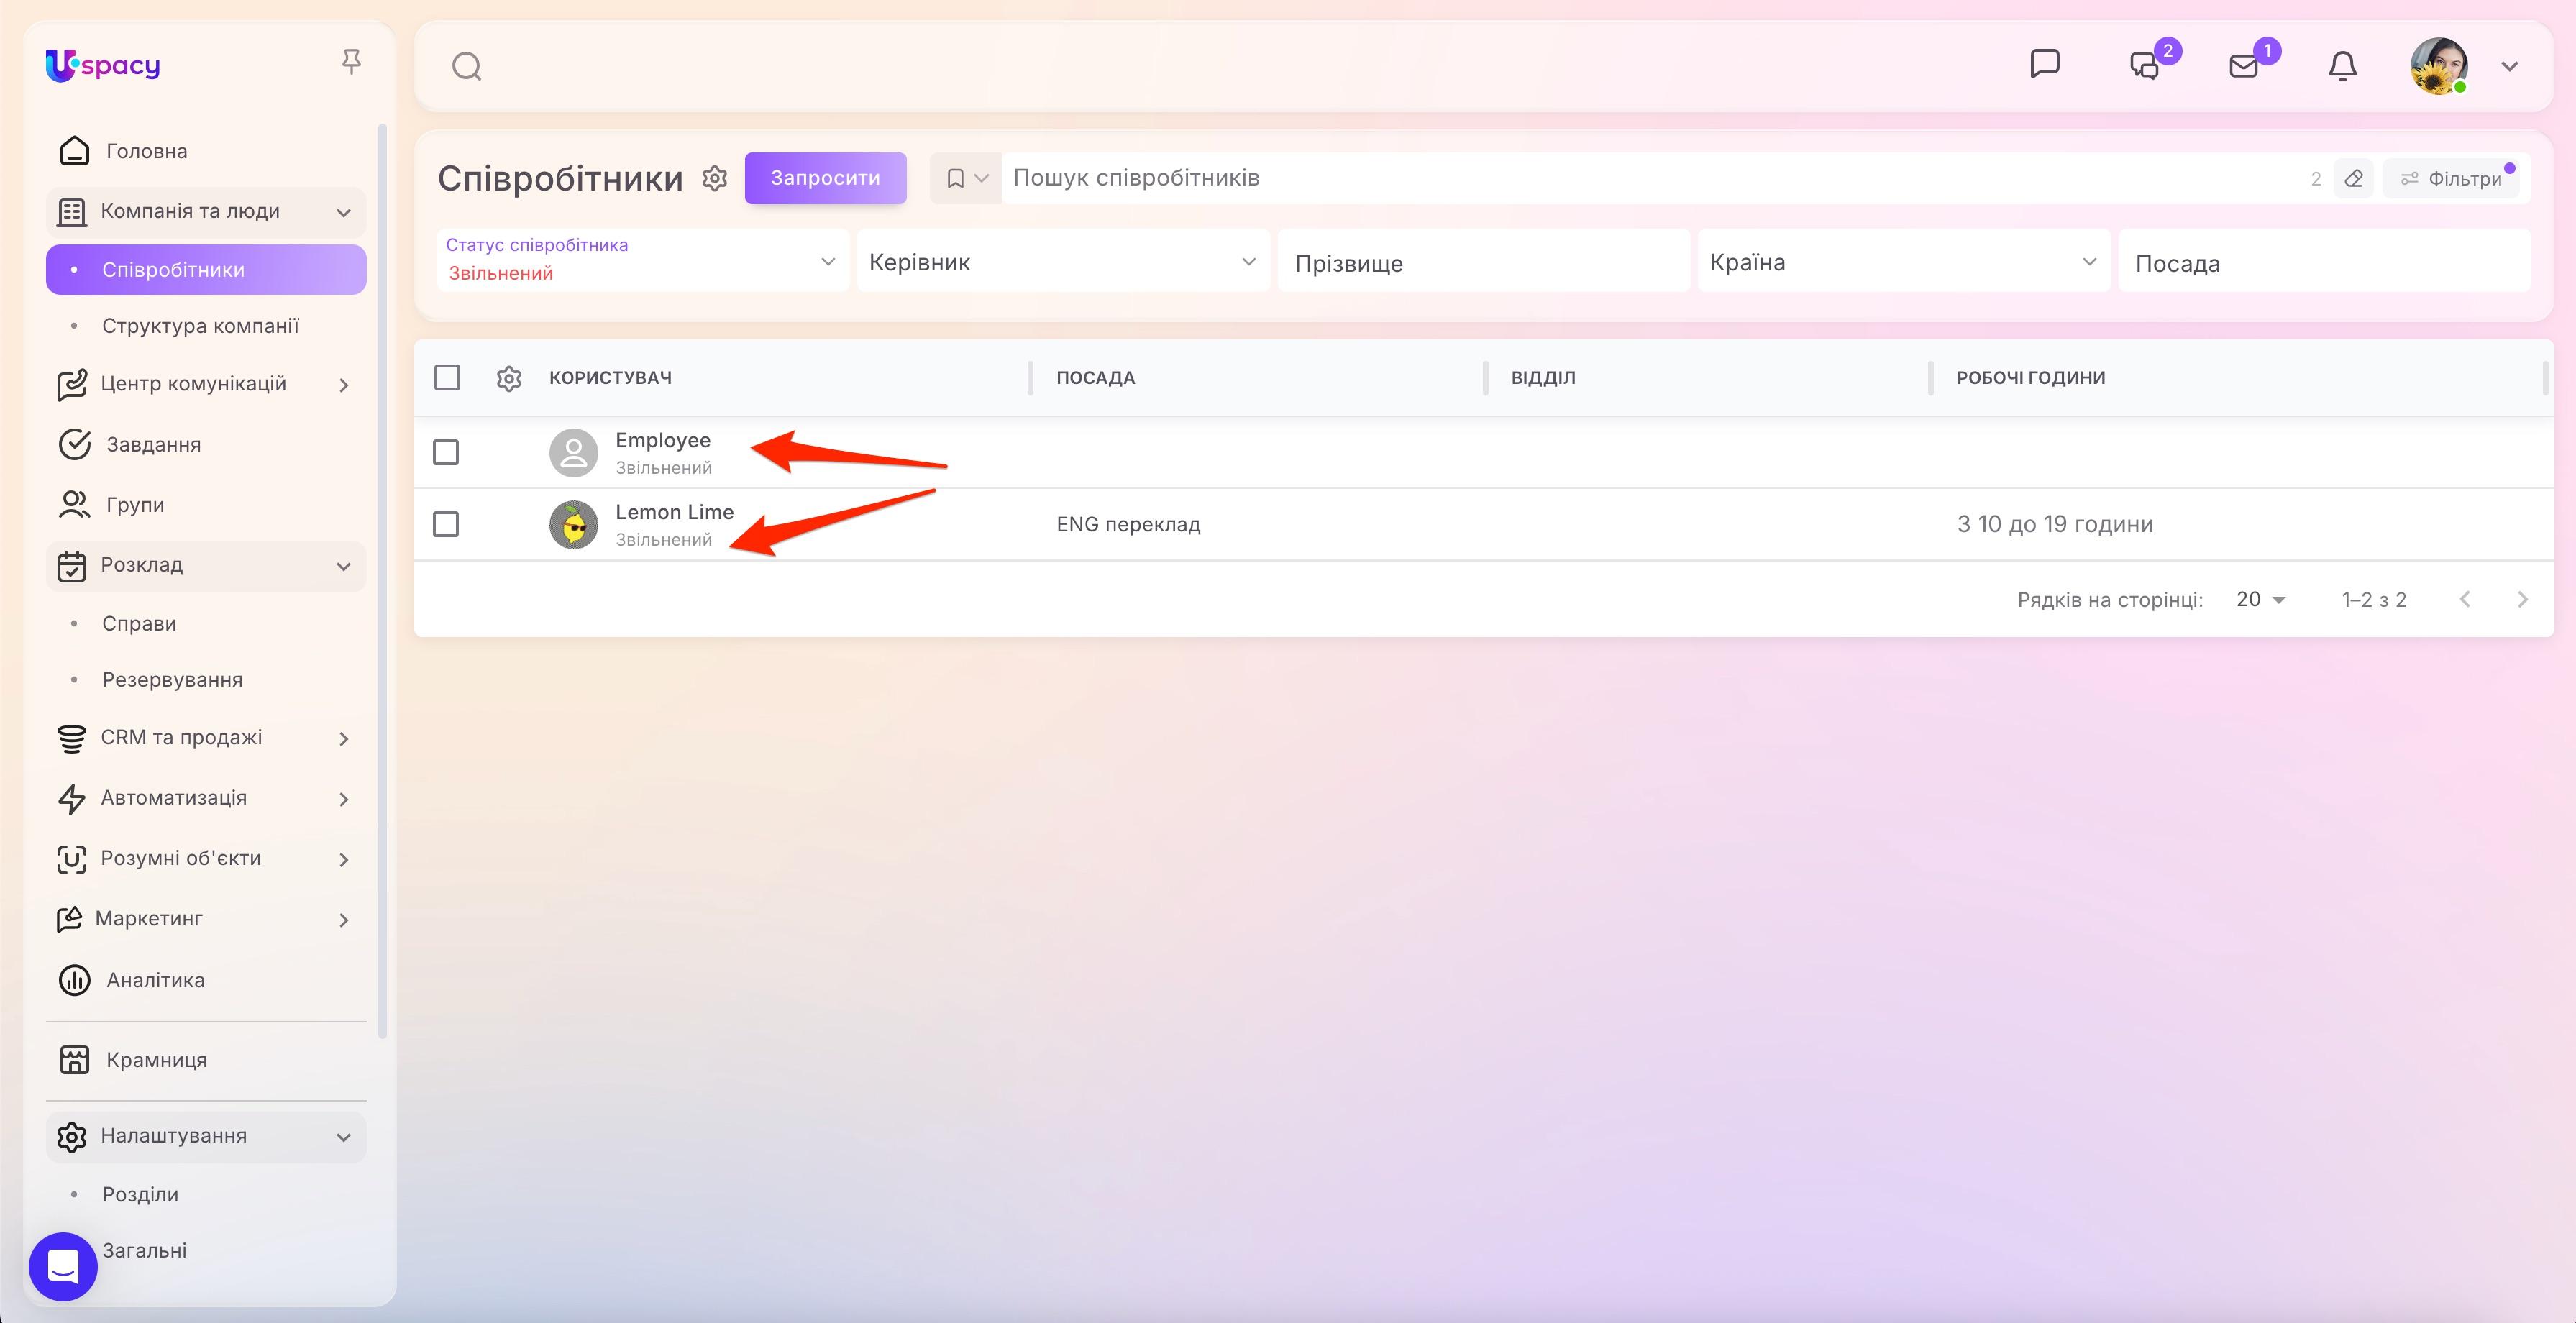Screen dimensions: 2576x1323
Task: Tick the checkbox for Lemon Lime
Action: tap(446, 524)
